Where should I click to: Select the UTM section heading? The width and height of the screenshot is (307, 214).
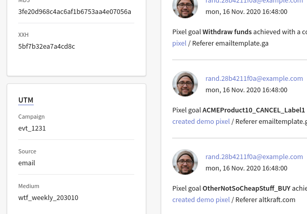pyautogui.click(x=26, y=100)
